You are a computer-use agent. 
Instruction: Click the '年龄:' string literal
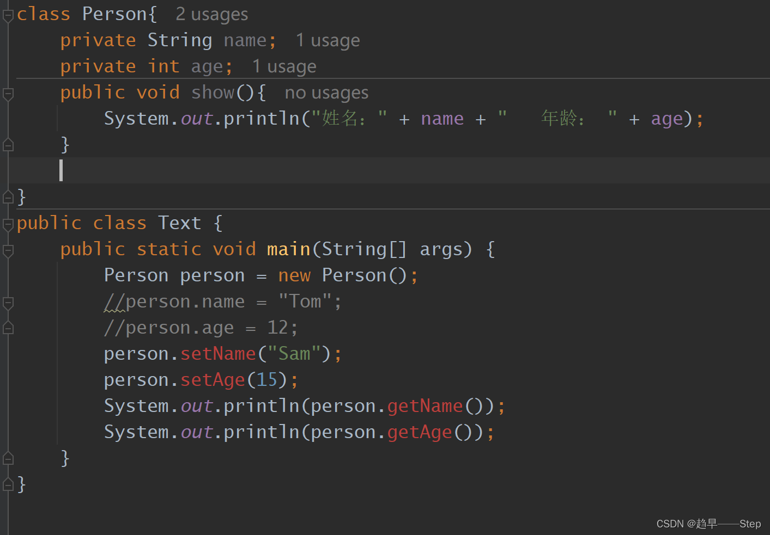pos(557,119)
